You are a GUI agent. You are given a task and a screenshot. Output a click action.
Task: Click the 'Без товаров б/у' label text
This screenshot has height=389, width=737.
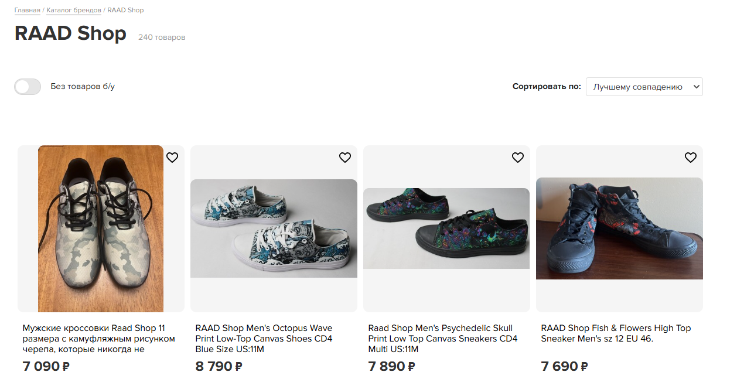point(83,87)
